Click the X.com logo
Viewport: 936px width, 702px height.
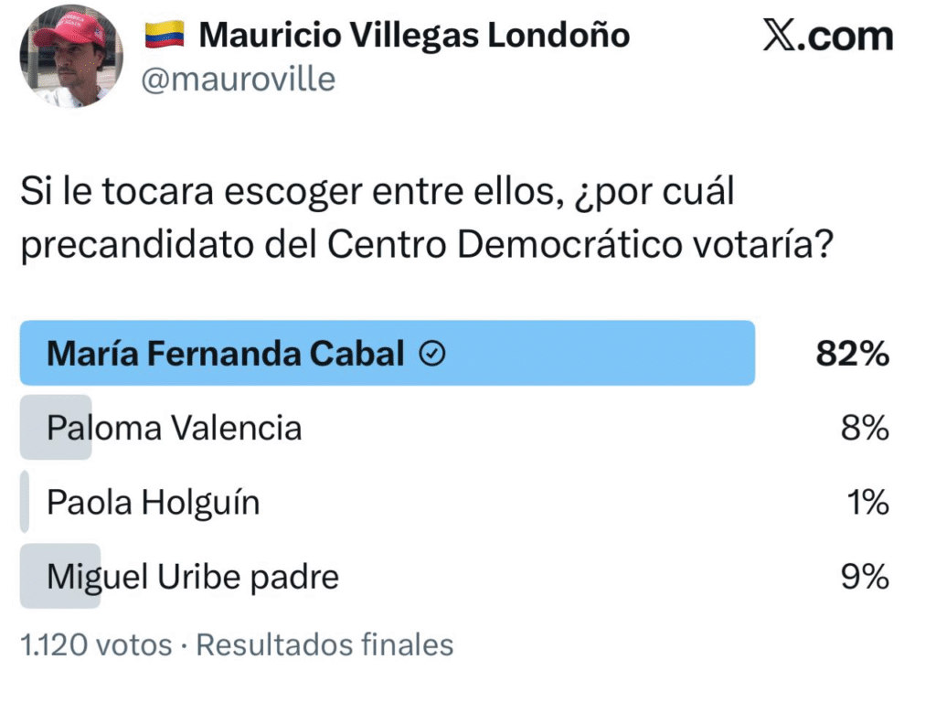827,37
